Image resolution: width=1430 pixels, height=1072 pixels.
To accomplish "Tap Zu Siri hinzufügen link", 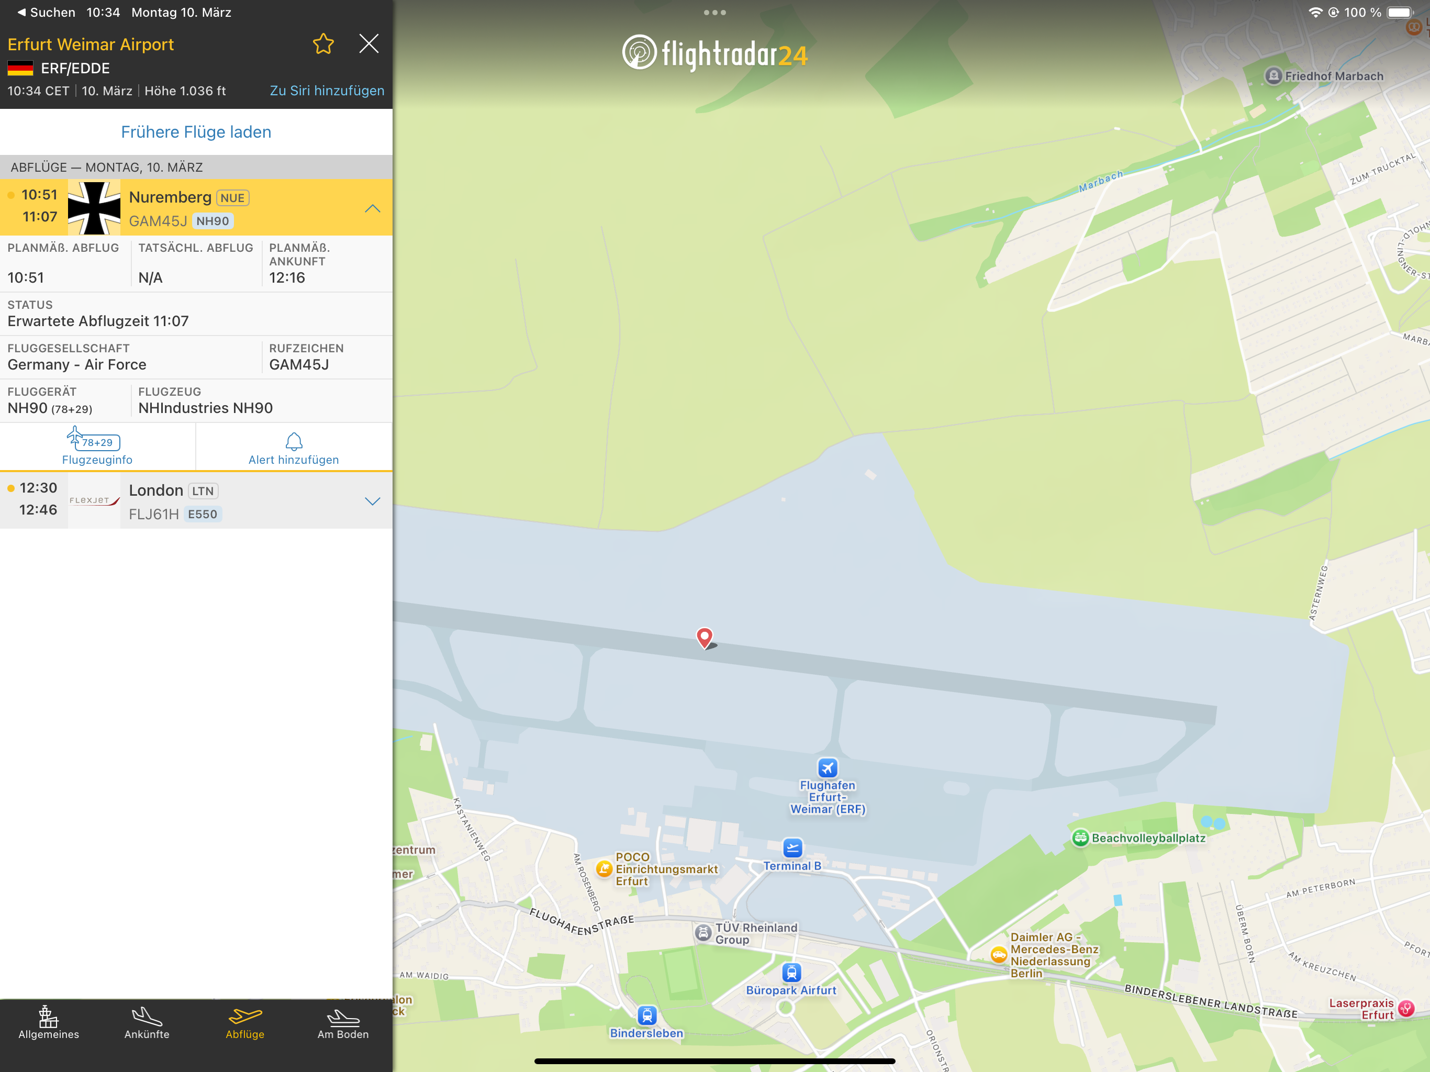I will click(327, 91).
